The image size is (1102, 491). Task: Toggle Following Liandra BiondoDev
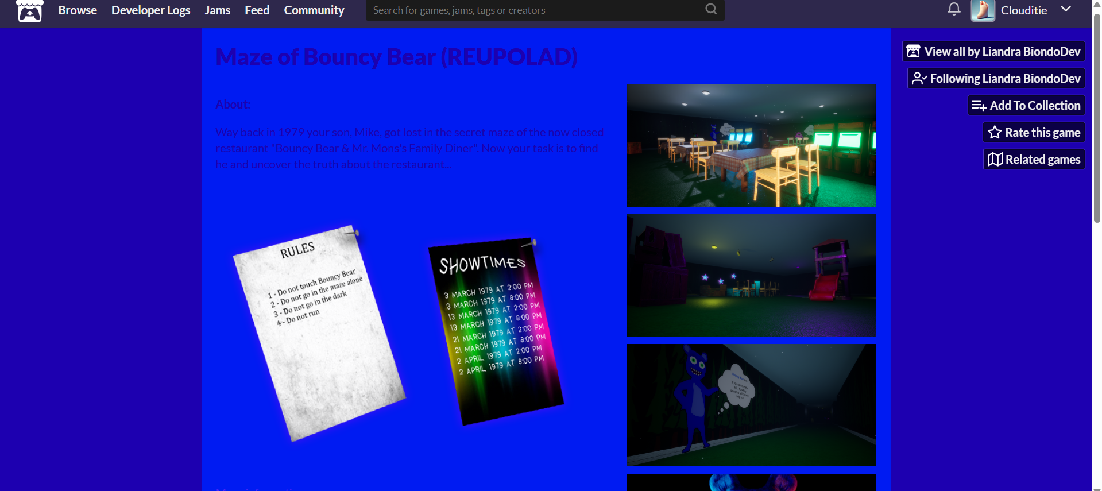pyautogui.click(x=996, y=78)
